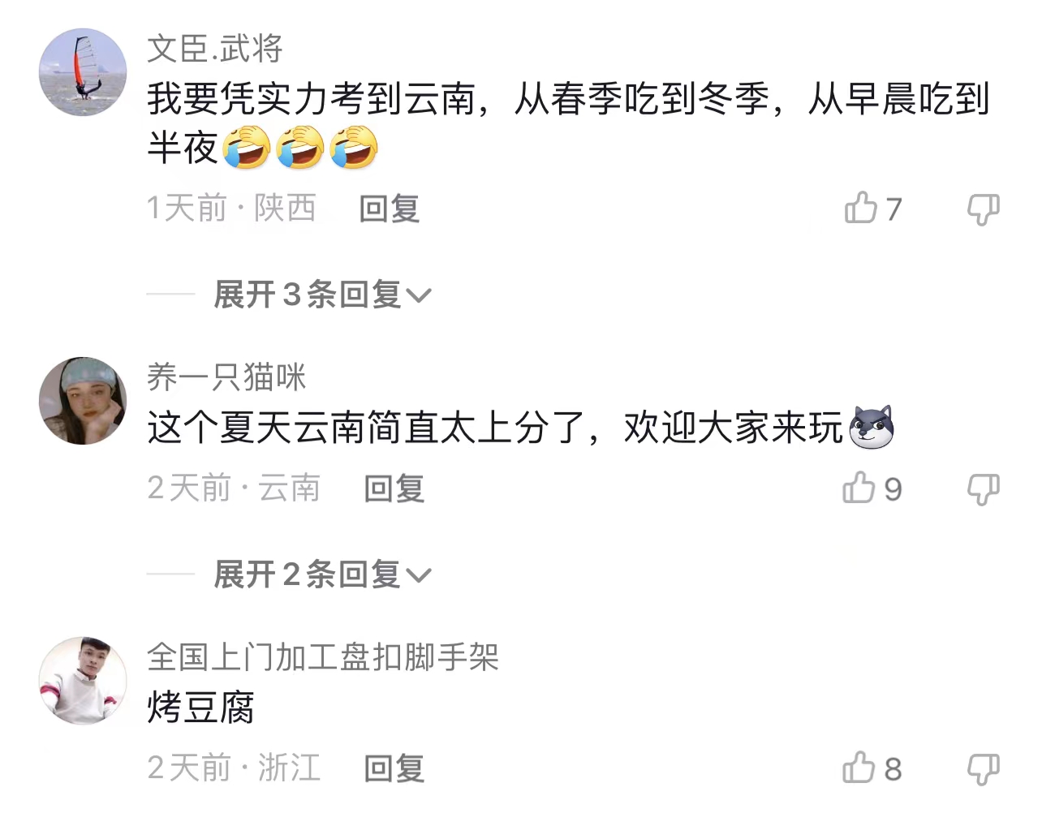1042x826 pixels.
Task: Reply to the 云南 comment
Action: point(394,488)
